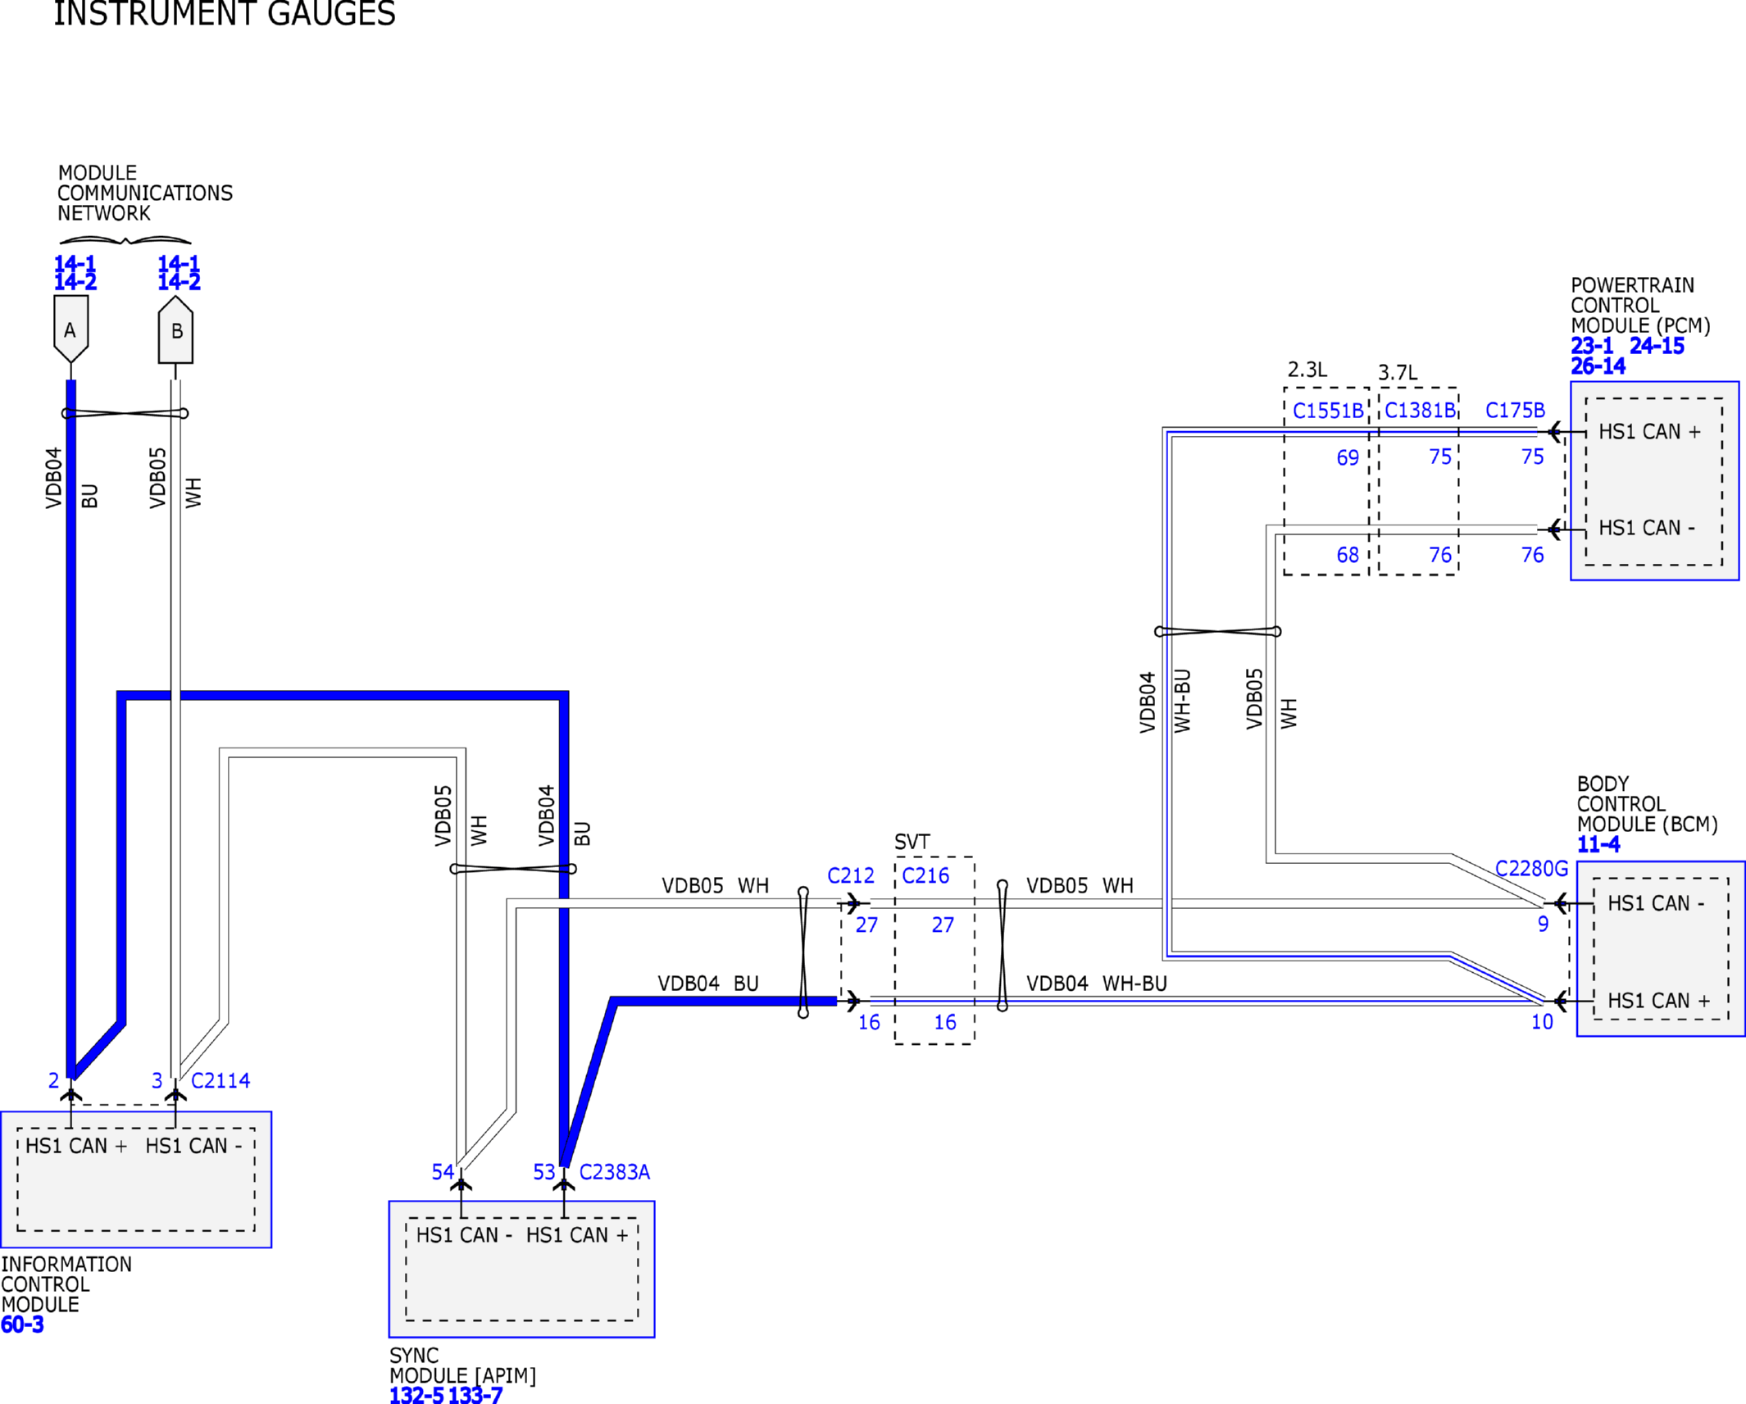
Task: Open page reference 14-2 above connector B
Action: [x=179, y=282]
